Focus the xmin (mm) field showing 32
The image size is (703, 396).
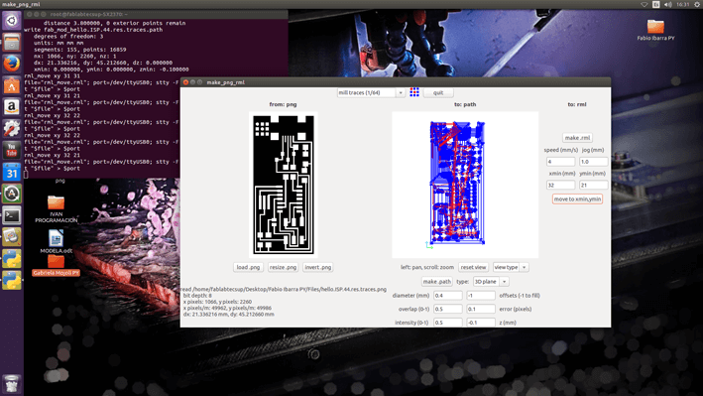coord(560,185)
